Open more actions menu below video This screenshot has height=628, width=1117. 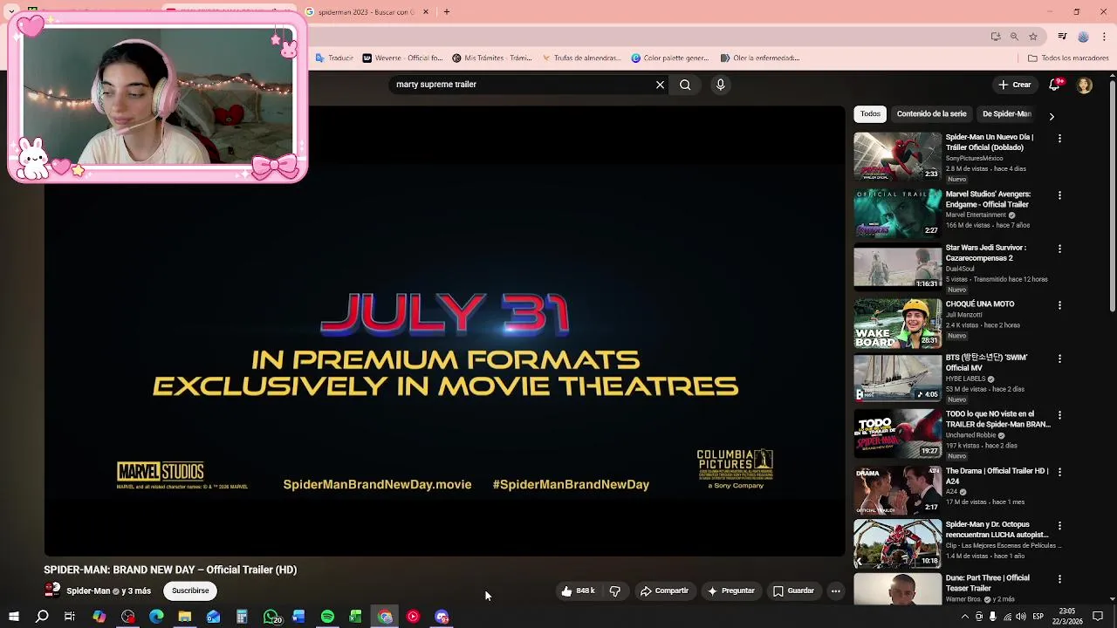pyautogui.click(x=835, y=590)
